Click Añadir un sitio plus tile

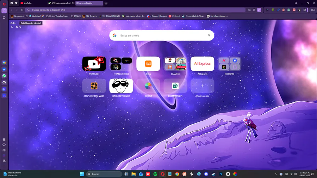click(x=203, y=86)
